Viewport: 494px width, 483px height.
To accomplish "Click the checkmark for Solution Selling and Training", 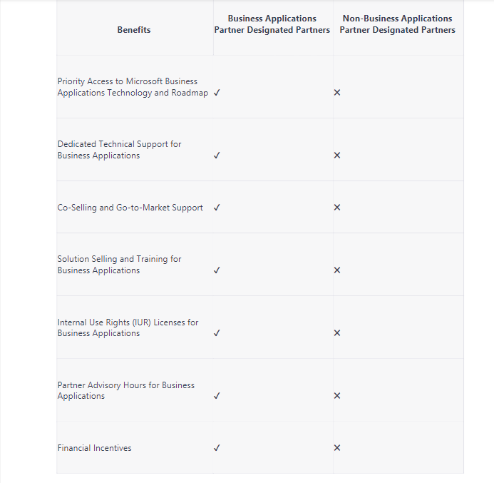I will 217,270.
